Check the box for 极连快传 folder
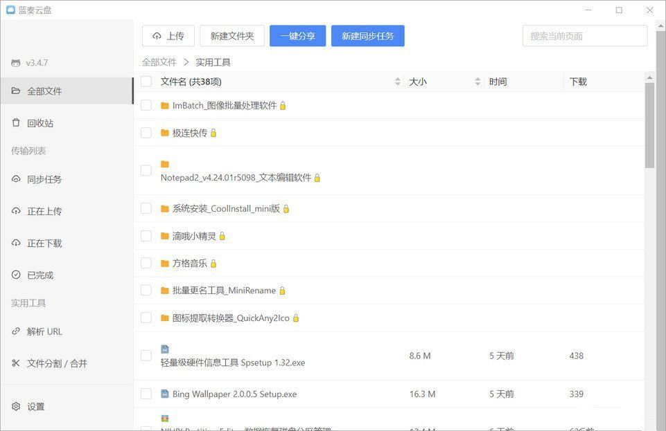 pyautogui.click(x=146, y=133)
